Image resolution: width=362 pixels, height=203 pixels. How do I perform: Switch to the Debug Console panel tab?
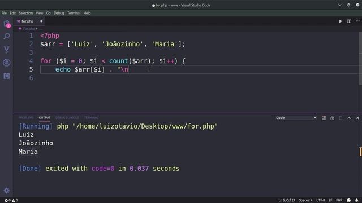coord(67,118)
